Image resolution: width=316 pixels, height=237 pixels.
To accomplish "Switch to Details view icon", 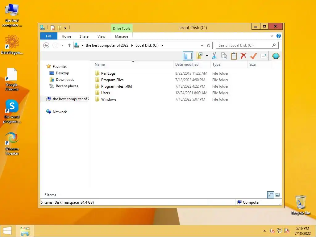I will click(270, 195).
